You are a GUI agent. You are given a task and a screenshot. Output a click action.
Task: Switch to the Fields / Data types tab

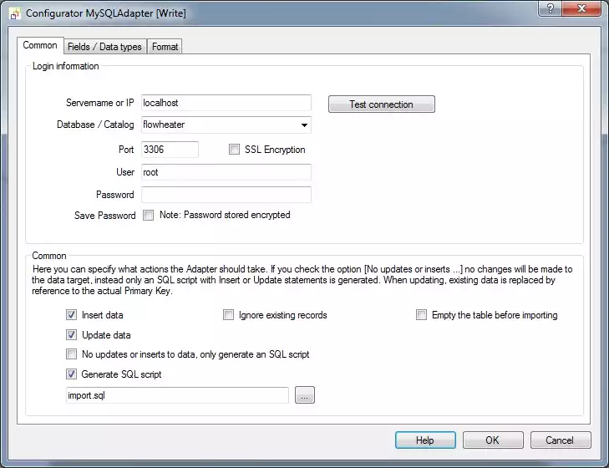tap(104, 47)
